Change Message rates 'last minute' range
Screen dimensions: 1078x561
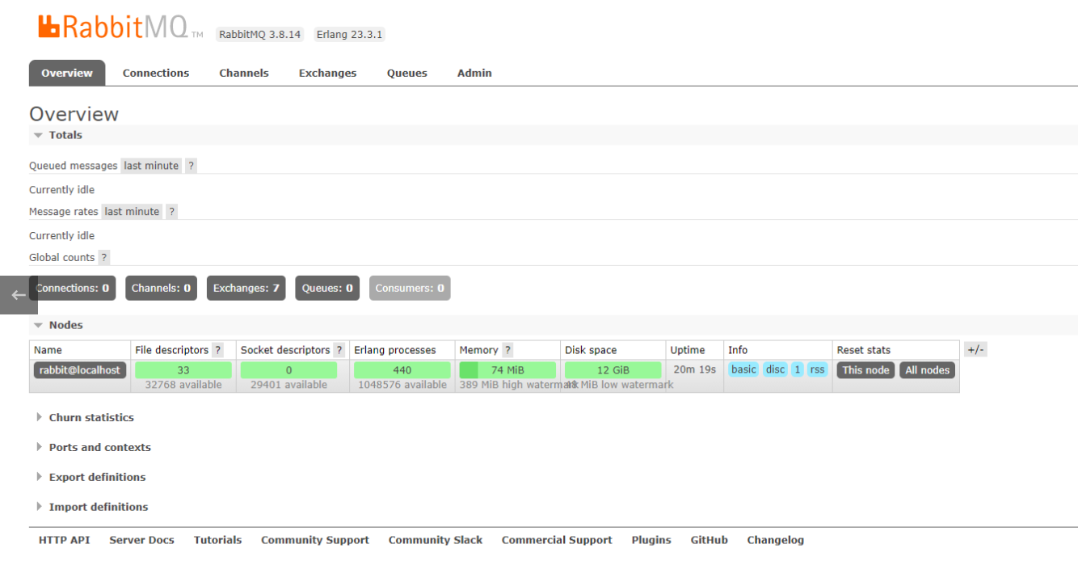click(x=132, y=212)
